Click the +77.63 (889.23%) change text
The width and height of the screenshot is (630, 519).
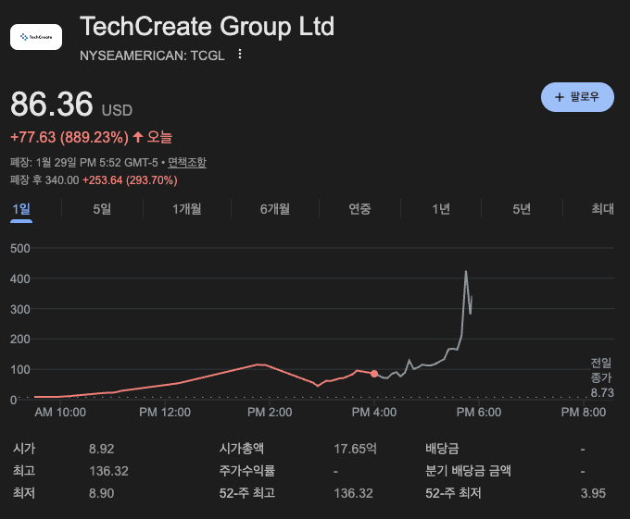tap(69, 137)
